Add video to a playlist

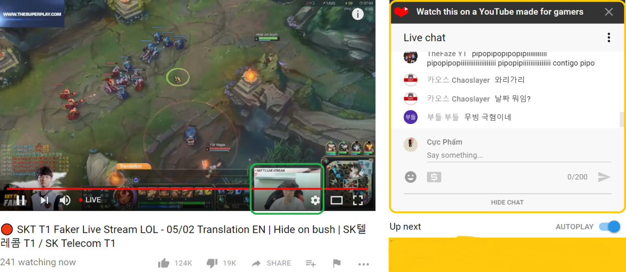[311, 263]
